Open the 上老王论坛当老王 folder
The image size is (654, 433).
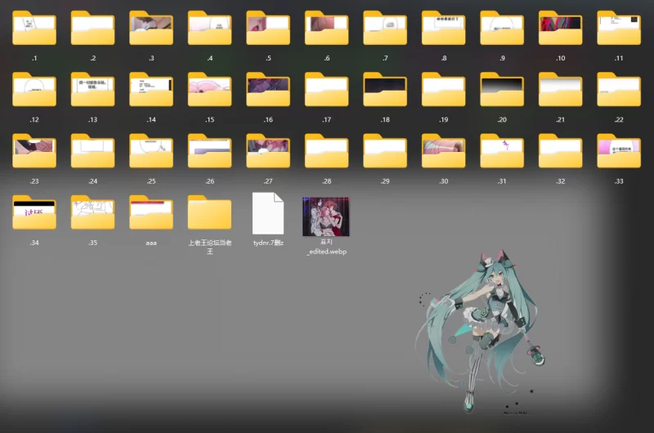209,212
